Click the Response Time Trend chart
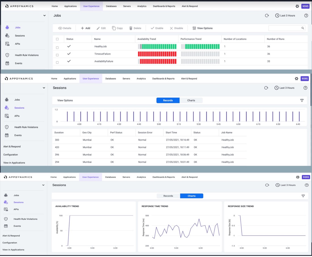Viewport: 312px width, 257px height. tap(180, 227)
